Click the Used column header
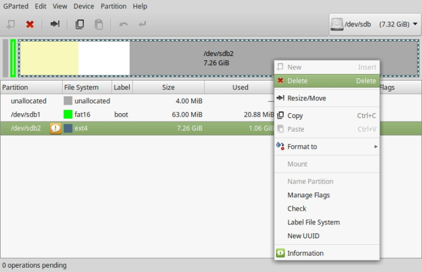Image resolution: width=422 pixels, height=272 pixels. pos(239,87)
